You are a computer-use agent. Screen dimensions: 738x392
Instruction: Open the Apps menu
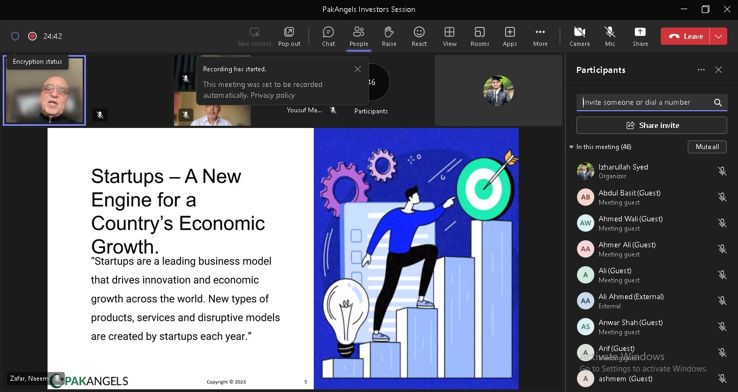click(x=510, y=36)
